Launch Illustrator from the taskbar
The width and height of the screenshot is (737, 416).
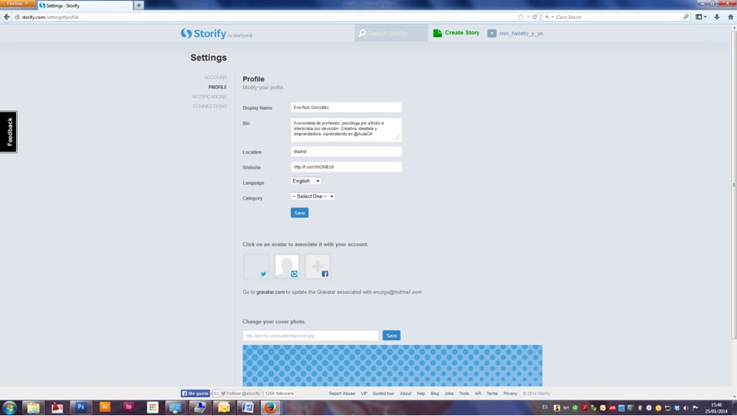click(x=105, y=407)
